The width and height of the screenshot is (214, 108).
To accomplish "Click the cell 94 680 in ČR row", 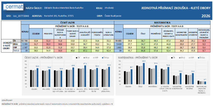I will pos(119,41).
